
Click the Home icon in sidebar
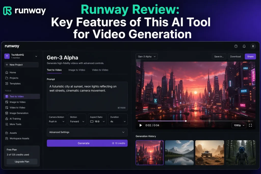point(7,72)
